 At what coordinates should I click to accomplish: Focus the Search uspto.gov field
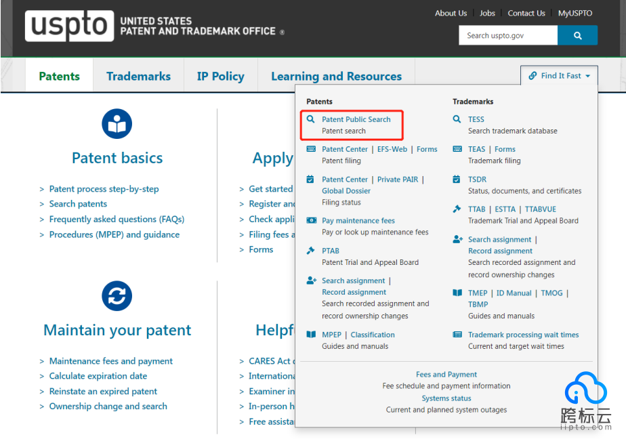tap(508, 35)
